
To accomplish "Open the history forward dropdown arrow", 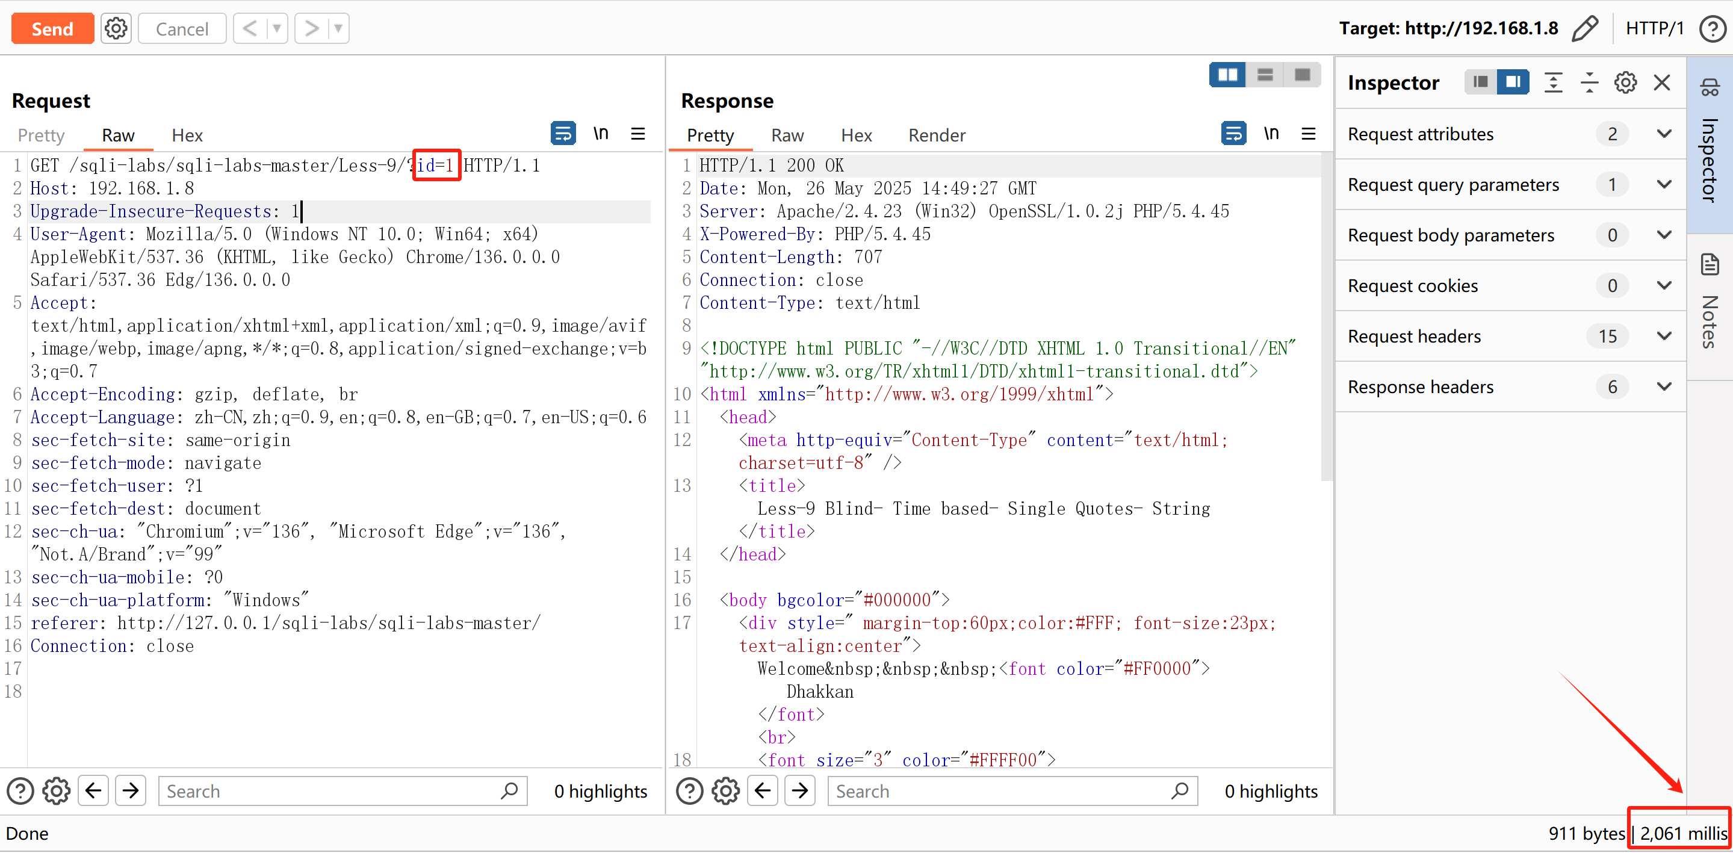I will (338, 28).
